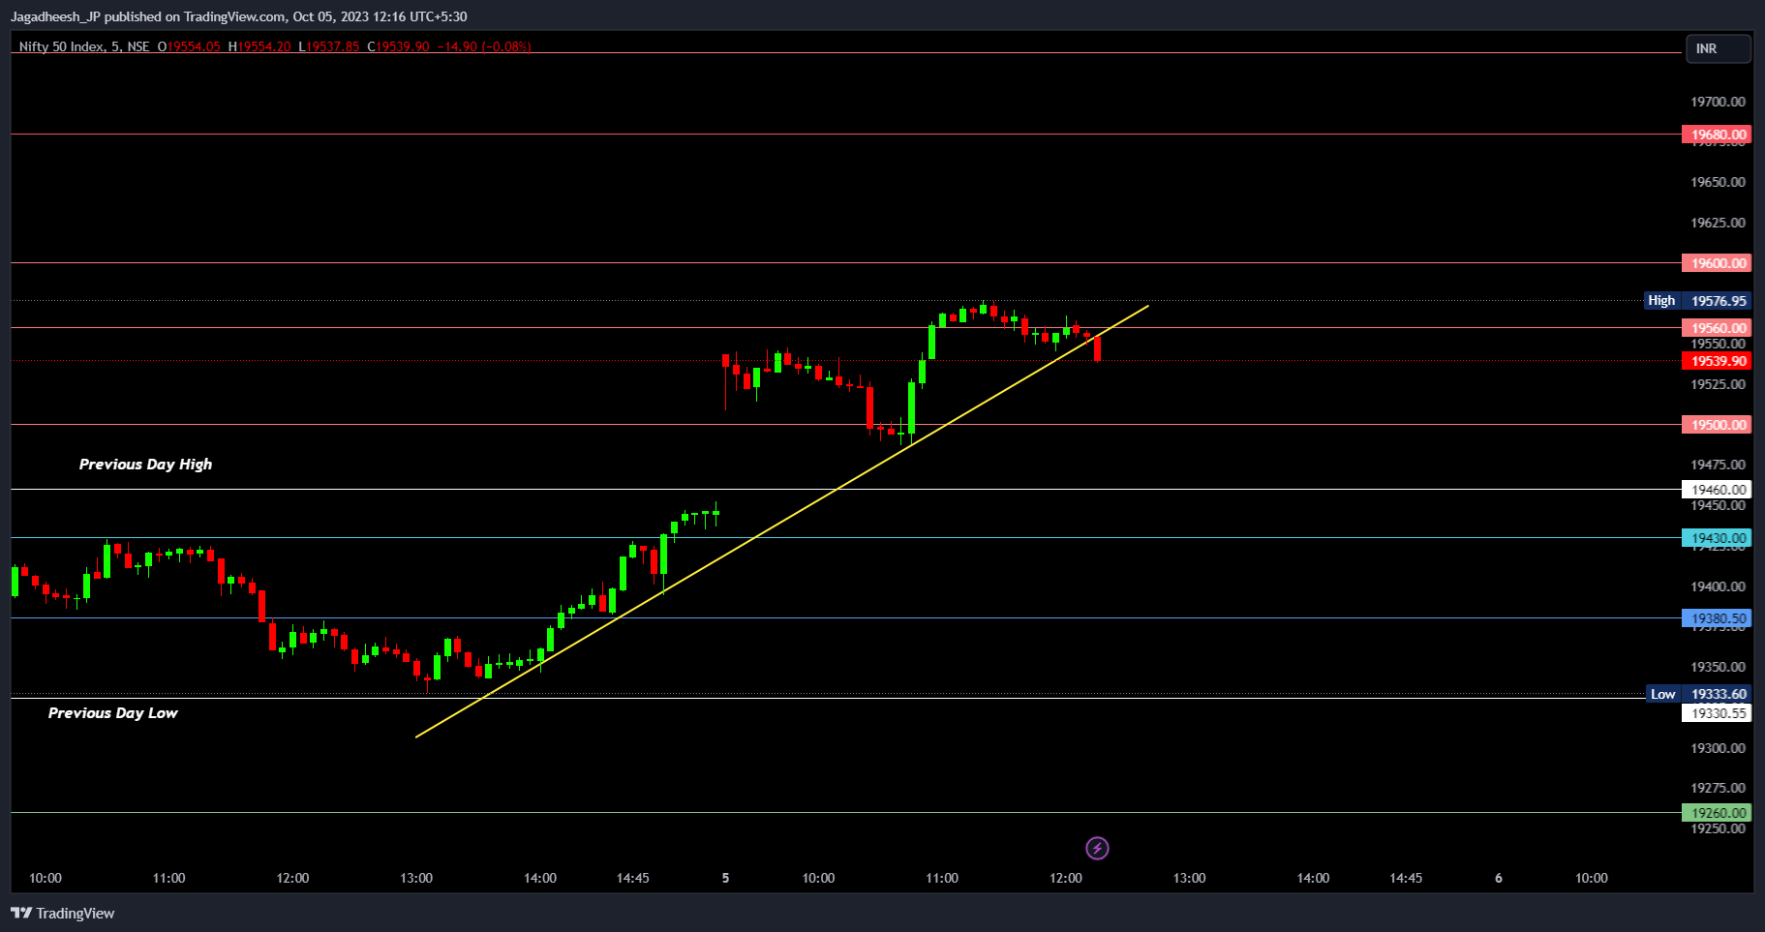This screenshot has width=1765, height=932.
Task: Click the green 19260.00 price label
Action: pos(1716,813)
